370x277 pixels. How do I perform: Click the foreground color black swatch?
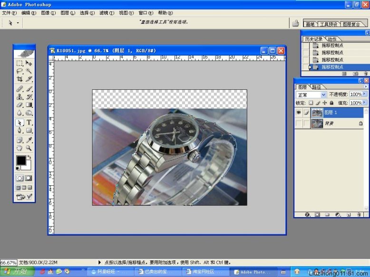coord(21,160)
